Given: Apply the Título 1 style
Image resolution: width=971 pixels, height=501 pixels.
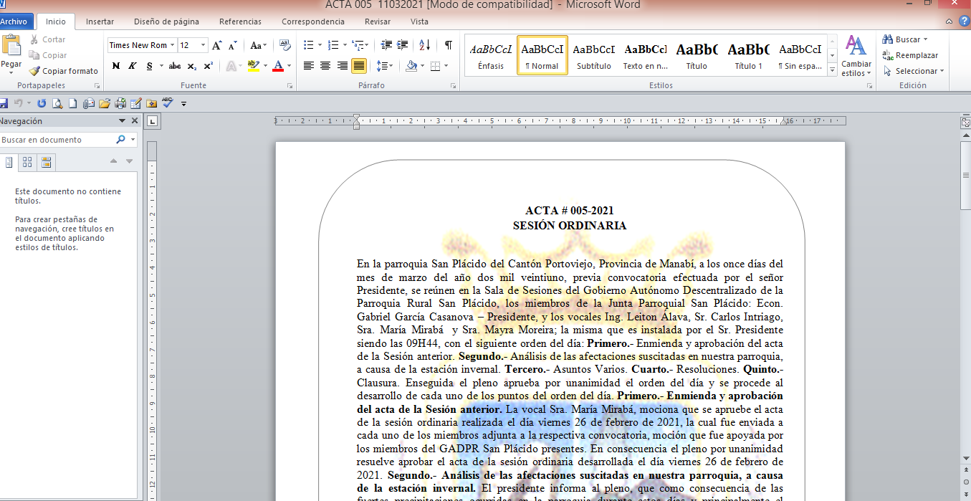Looking at the screenshot, I should 748,56.
